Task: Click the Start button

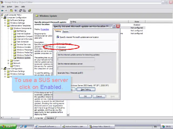Action: click(8, 127)
